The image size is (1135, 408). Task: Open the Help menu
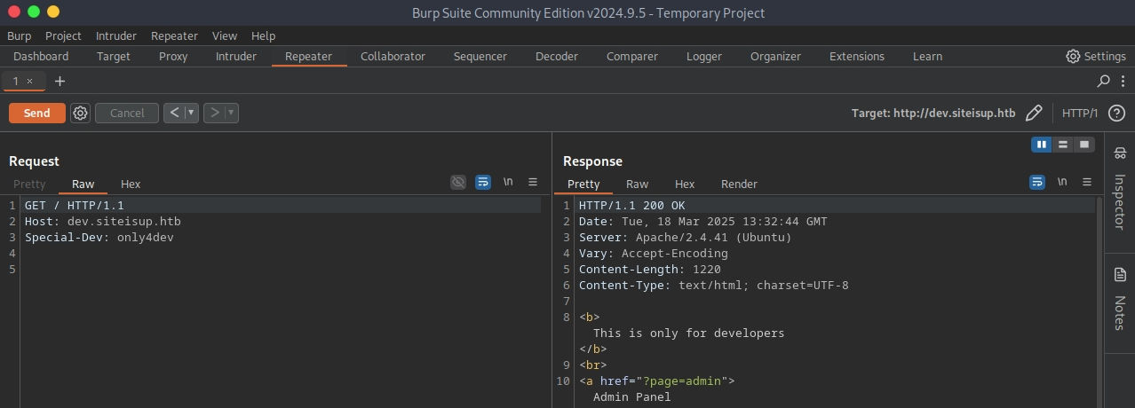[264, 35]
